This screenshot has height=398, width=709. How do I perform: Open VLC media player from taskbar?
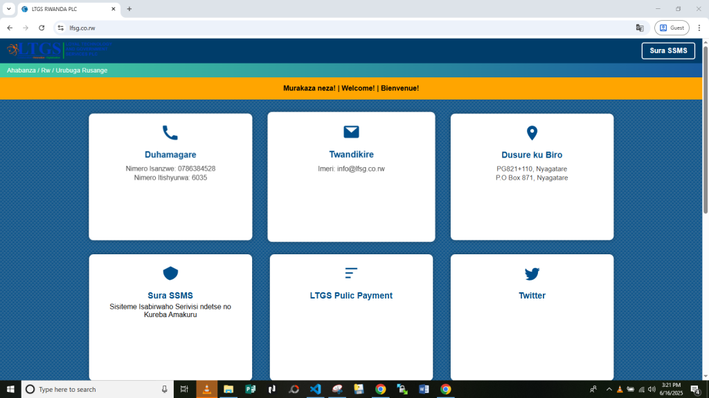click(206, 389)
